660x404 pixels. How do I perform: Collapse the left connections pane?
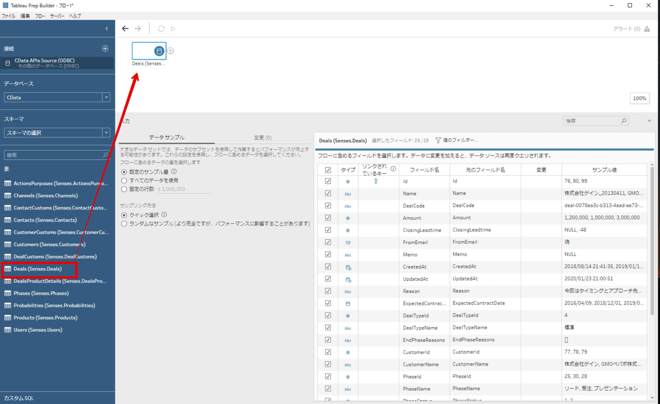(x=107, y=28)
